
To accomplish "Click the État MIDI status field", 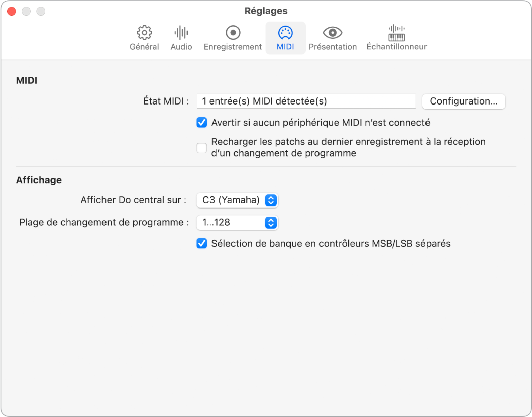I will 306,101.
